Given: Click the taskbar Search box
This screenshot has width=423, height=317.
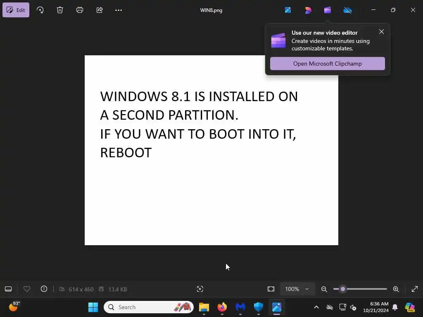Looking at the screenshot, I should tap(149, 307).
